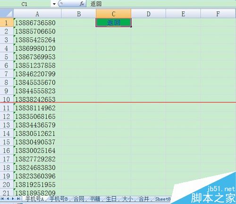Select row 20 header
The image size is (236, 204).
coord(7,185)
